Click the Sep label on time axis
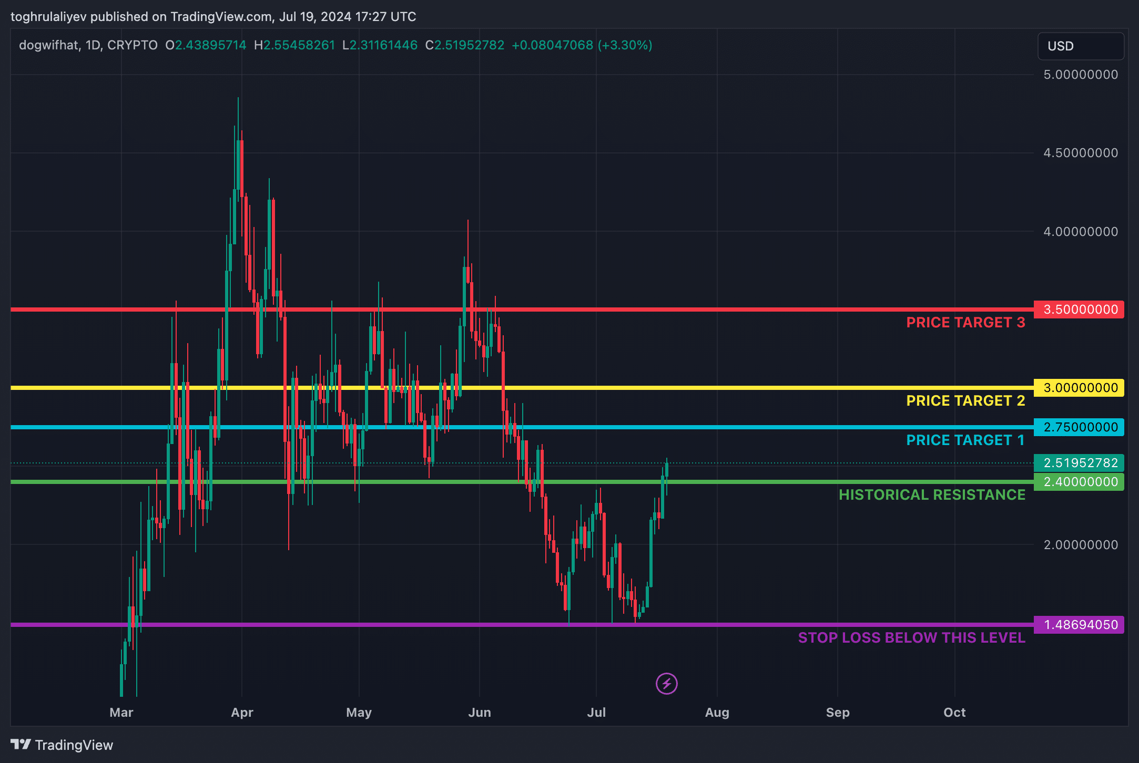Viewport: 1139px width, 763px height. coord(838,713)
